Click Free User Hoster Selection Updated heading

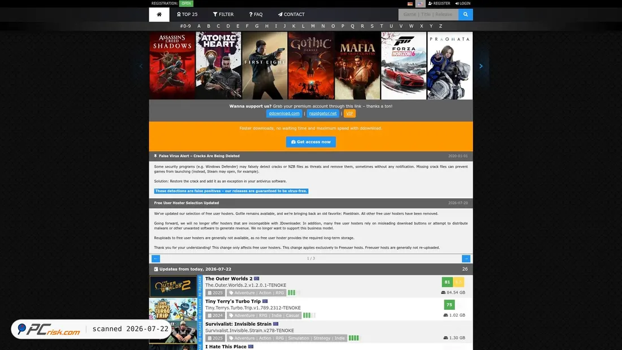(x=187, y=203)
